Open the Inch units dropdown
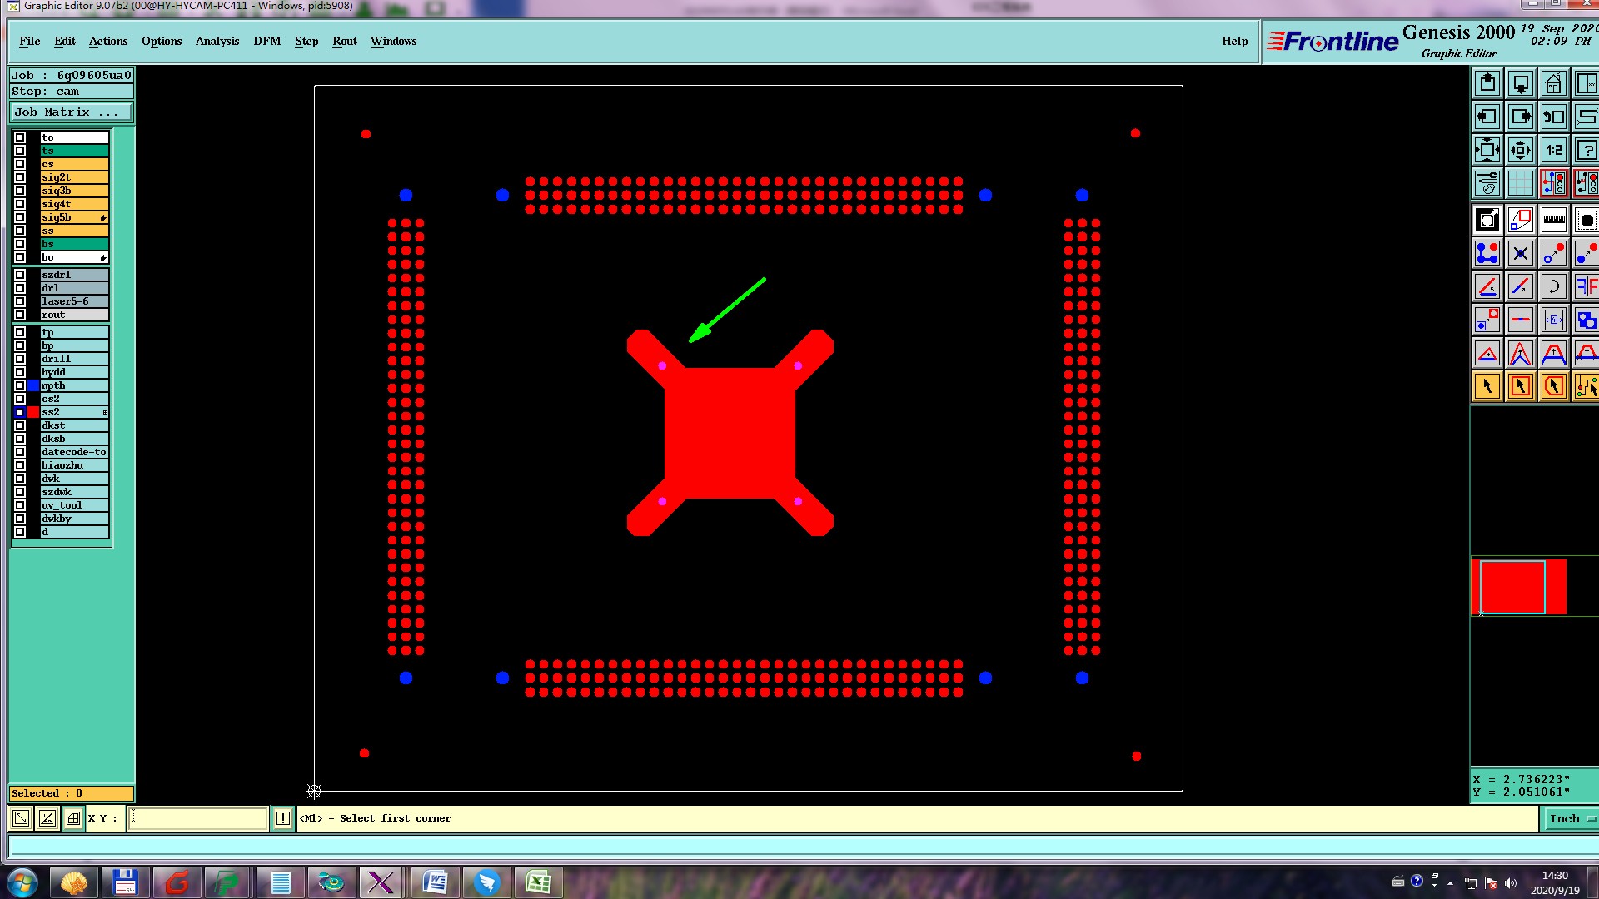The height and width of the screenshot is (899, 1599). (x=1571, y=818)
